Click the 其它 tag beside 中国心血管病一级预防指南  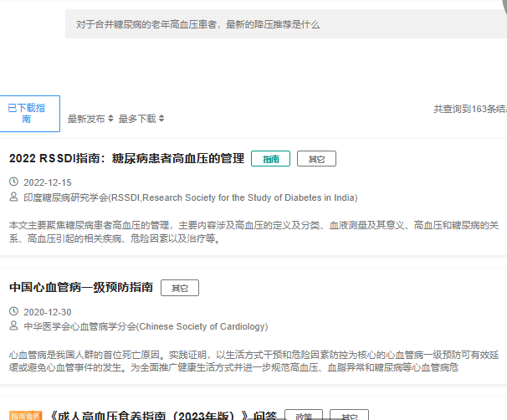[179, 288]
